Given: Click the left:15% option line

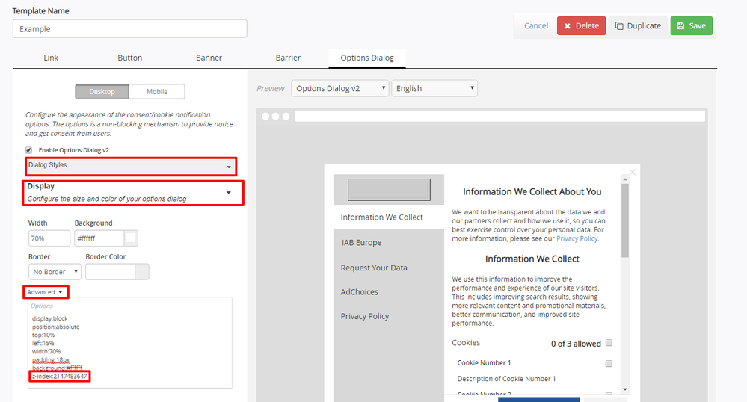Looking at the screenshot, I should (43, 343).
